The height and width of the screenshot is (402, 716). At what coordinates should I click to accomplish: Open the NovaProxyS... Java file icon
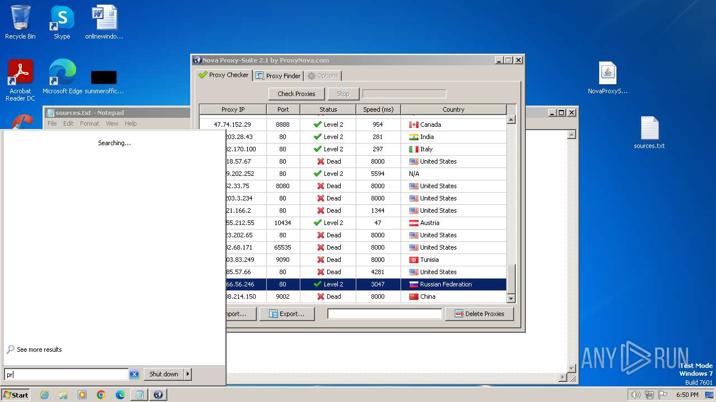(x=607, y=78)
